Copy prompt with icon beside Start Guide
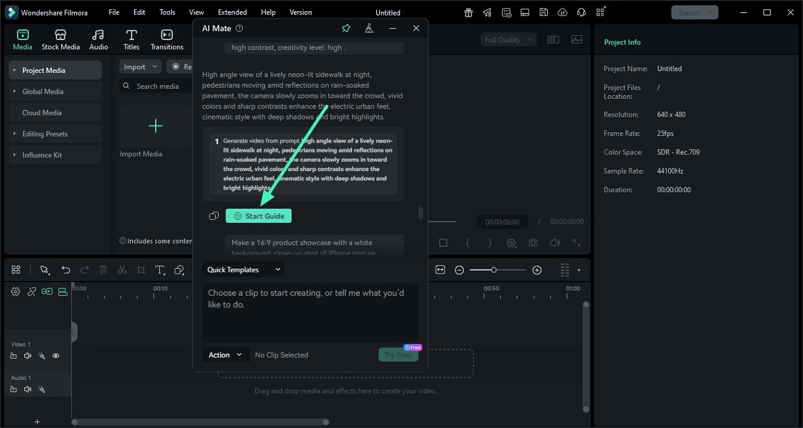This screenshot has height=428, width=803. tap(214, 216)
